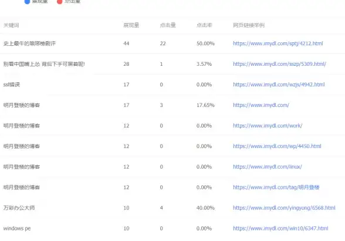Click impressions 10 in the windows pe row

(126, 228)
